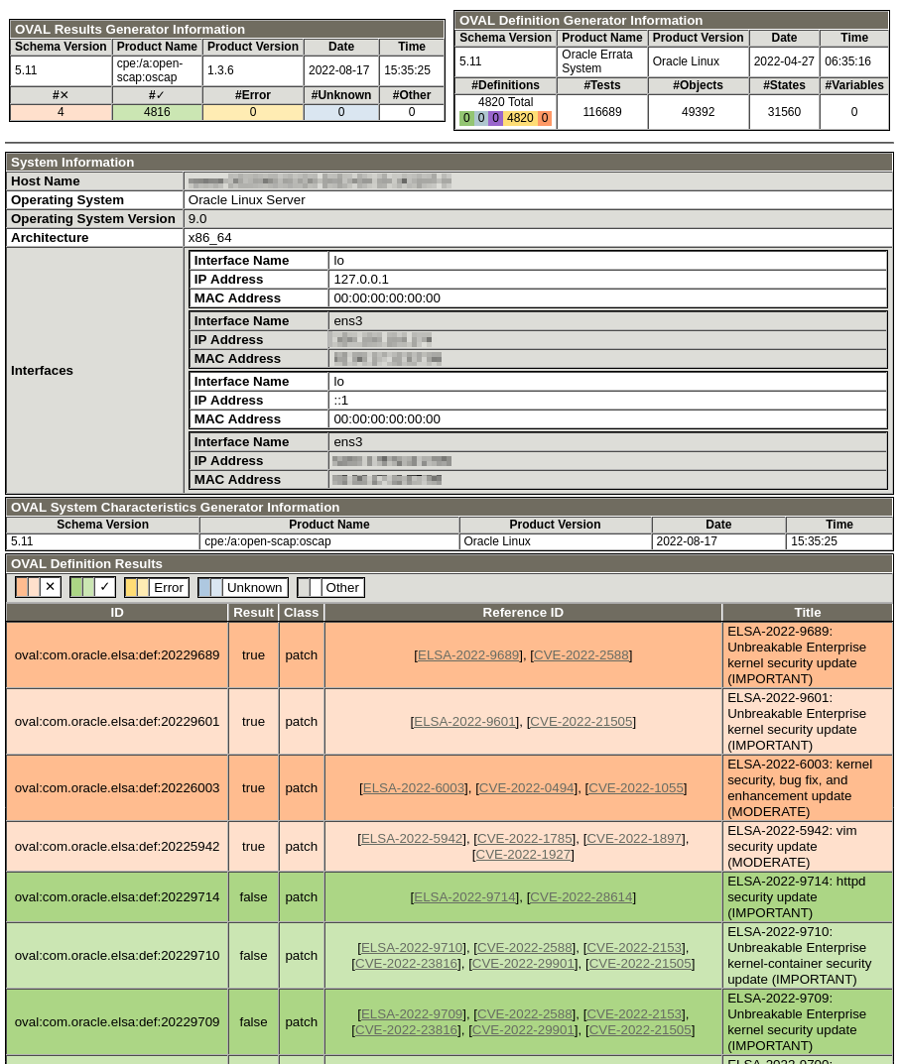This screenshot has width=902, height=1064.
Task: Click the Error legend box
Action: point(156,588)
